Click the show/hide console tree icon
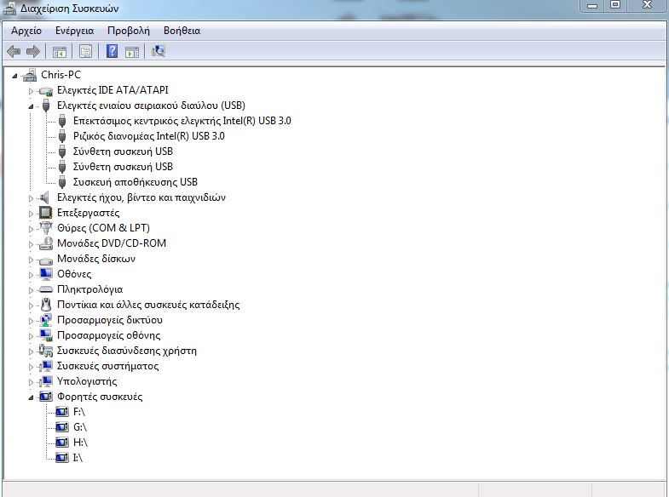The height and width of the screenshot is (497, 669). point(60,52)
